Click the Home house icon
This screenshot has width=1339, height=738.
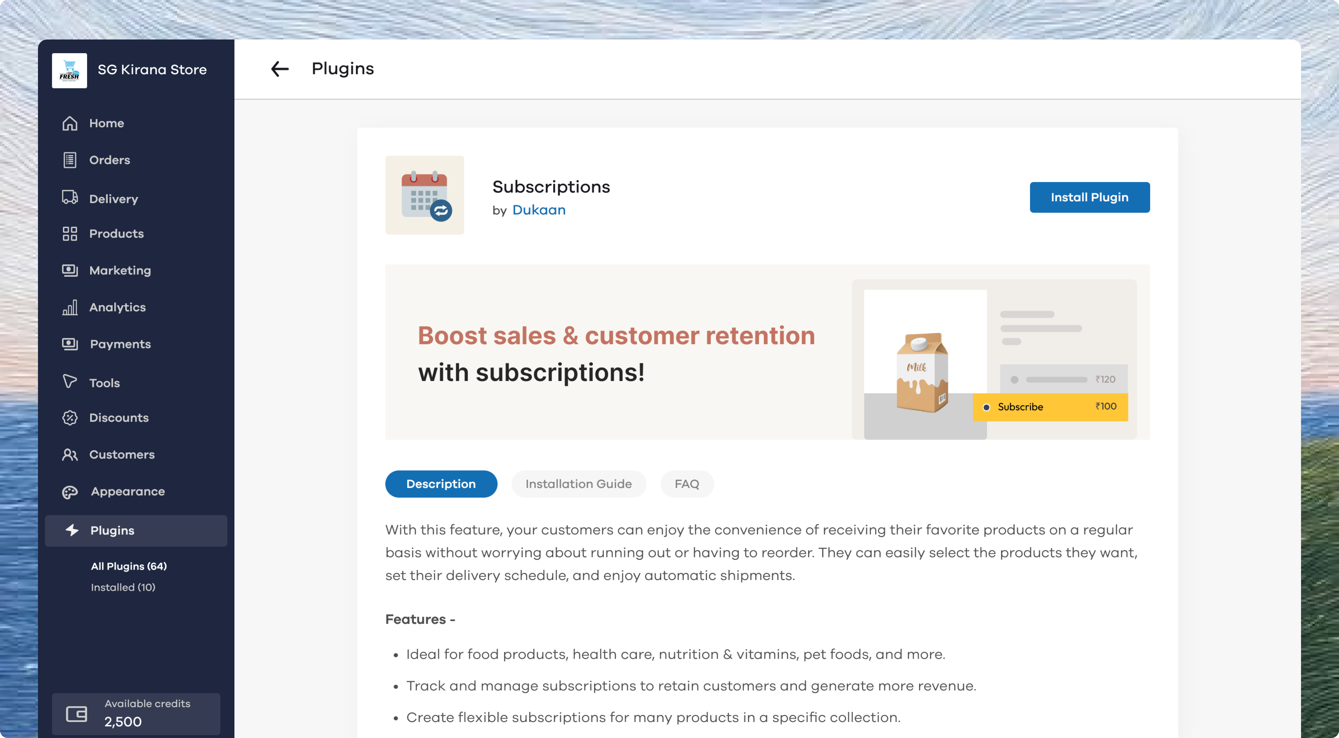point(70,123)
